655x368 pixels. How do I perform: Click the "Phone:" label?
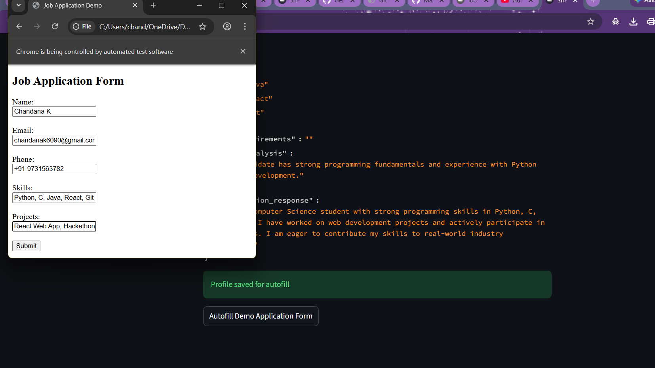point(23,159)
